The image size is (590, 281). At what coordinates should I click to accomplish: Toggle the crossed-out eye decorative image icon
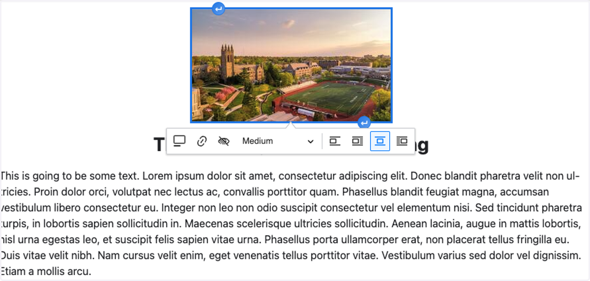coord(224,141)
